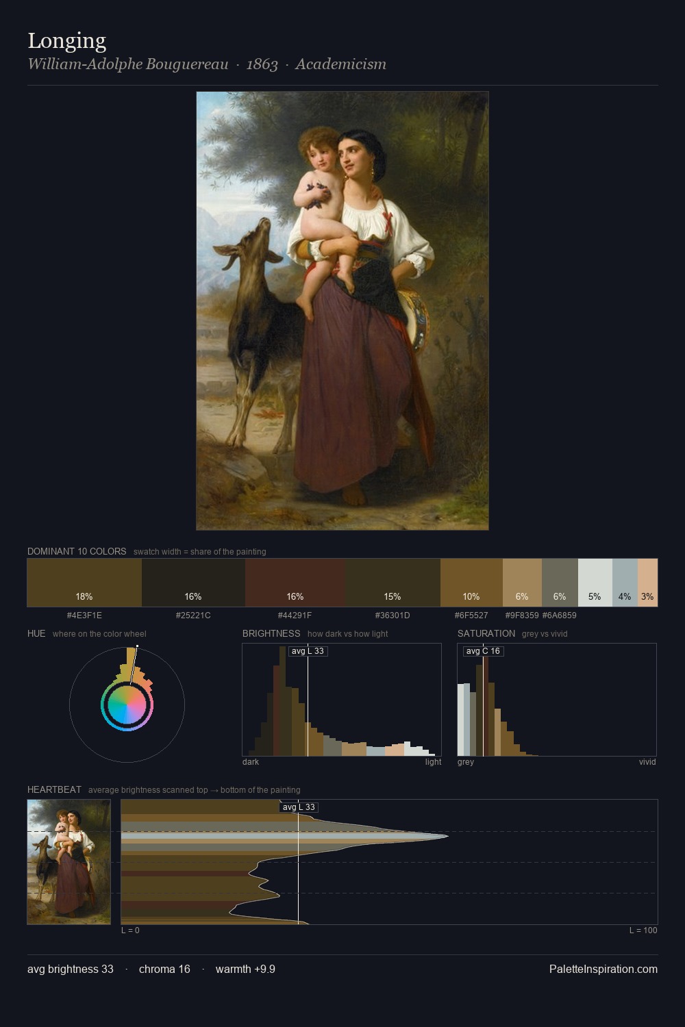Pick the 6% grey swatch #6A6859
The image size is (685, 1027).
pyautogui.click(x=560, y=583)
